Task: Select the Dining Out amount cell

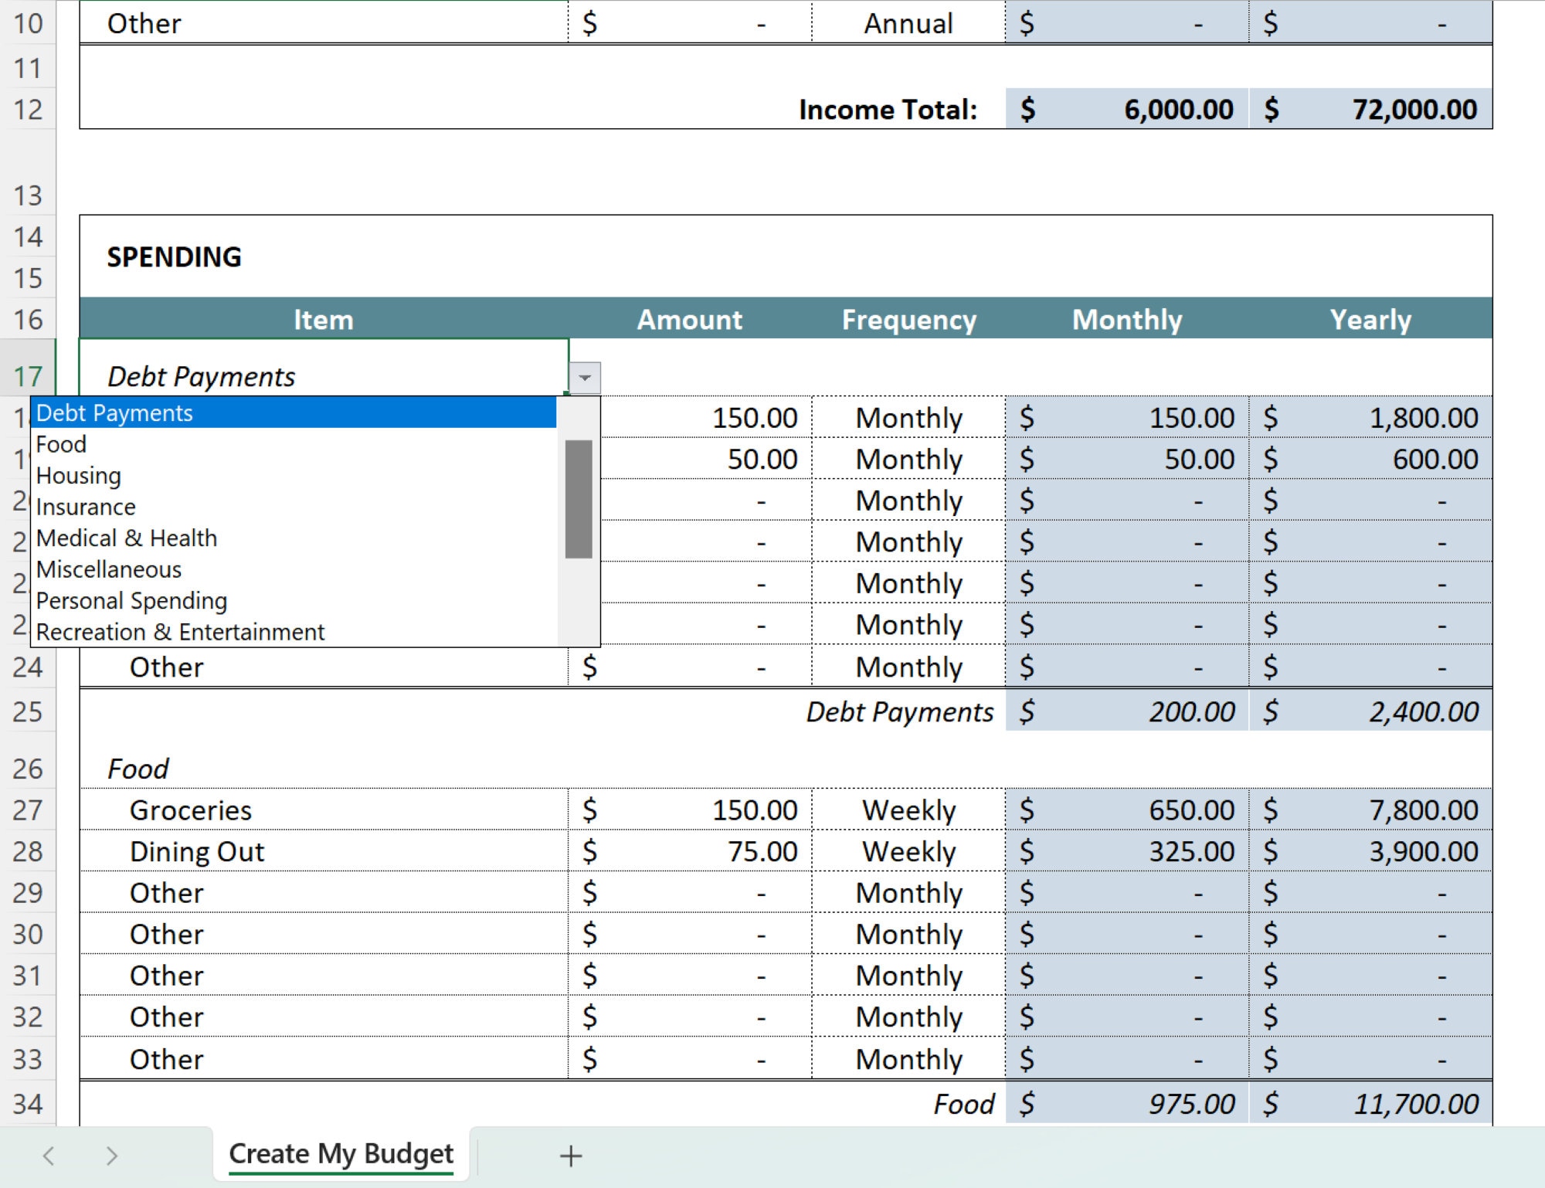Action: coord(690,850)
